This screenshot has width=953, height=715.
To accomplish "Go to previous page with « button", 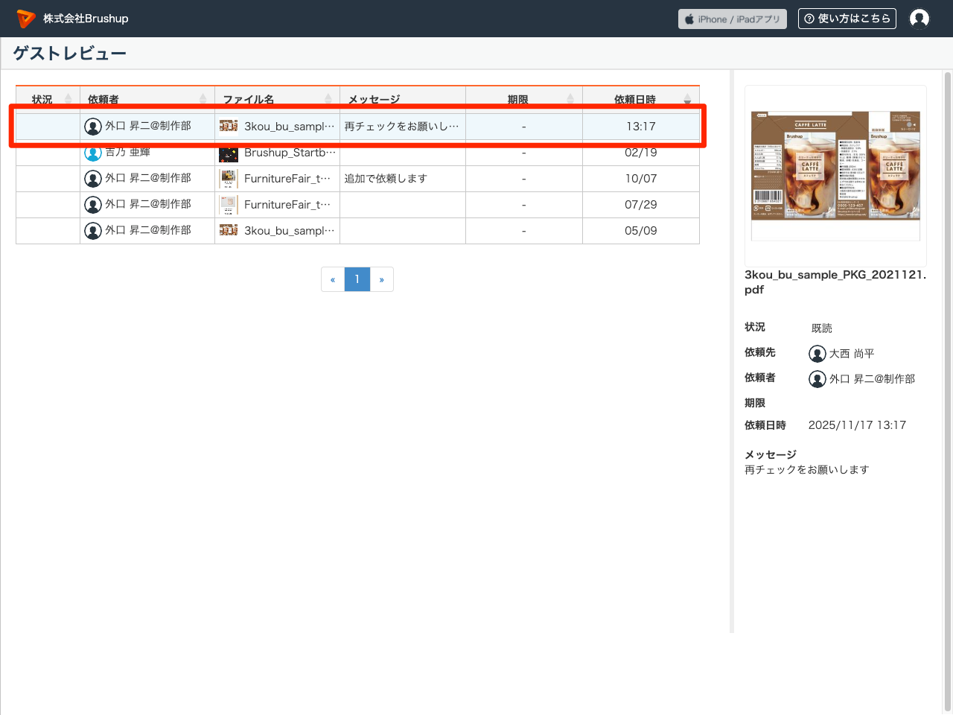I will click(x=333, y=279).
